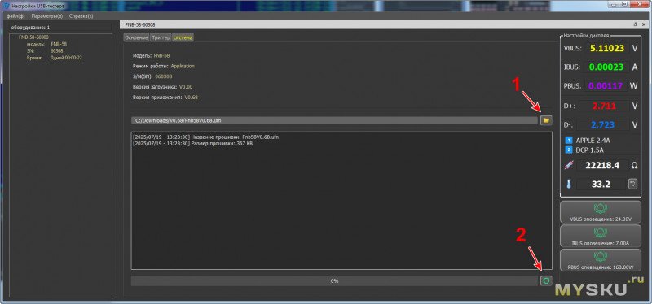Click the shield app icon in title bar
The image size is (652, 304).
click(x=7, y=7)
